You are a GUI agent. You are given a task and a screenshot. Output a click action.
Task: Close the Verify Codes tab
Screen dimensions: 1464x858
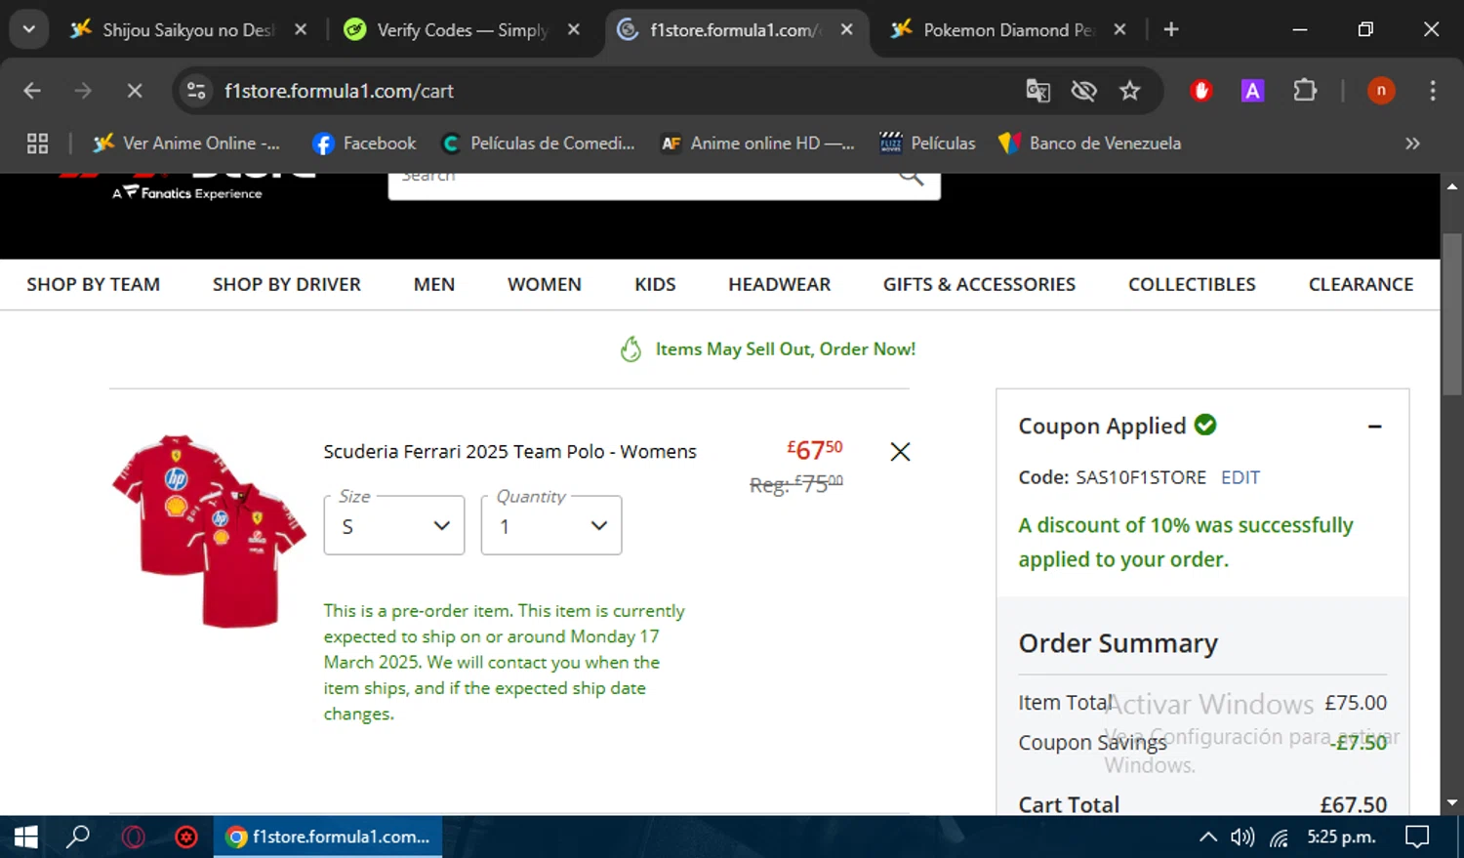click(x=574, y=29)
